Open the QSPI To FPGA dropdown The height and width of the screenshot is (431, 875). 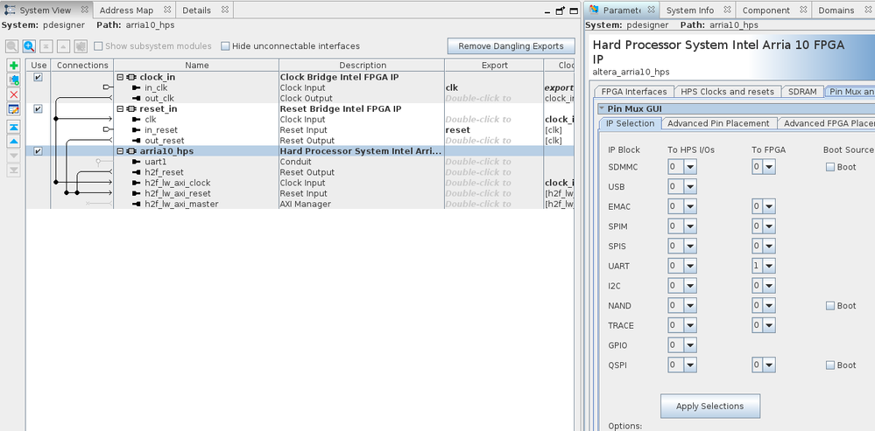point(770,365)
